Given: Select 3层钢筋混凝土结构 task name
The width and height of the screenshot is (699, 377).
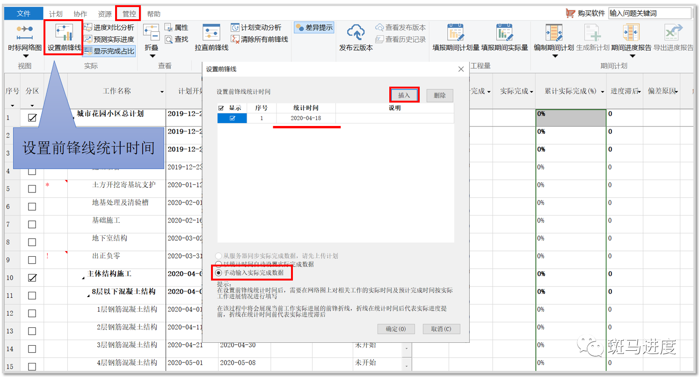Looking at the screenshot, I should click(127, 345).
